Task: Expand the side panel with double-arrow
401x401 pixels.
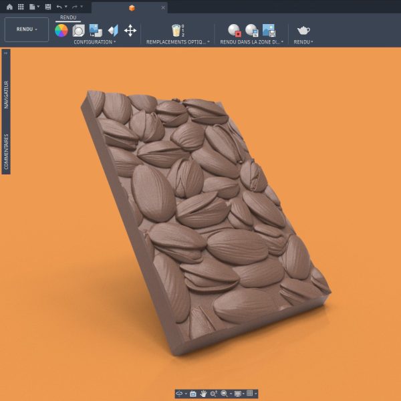Action: 6,53
